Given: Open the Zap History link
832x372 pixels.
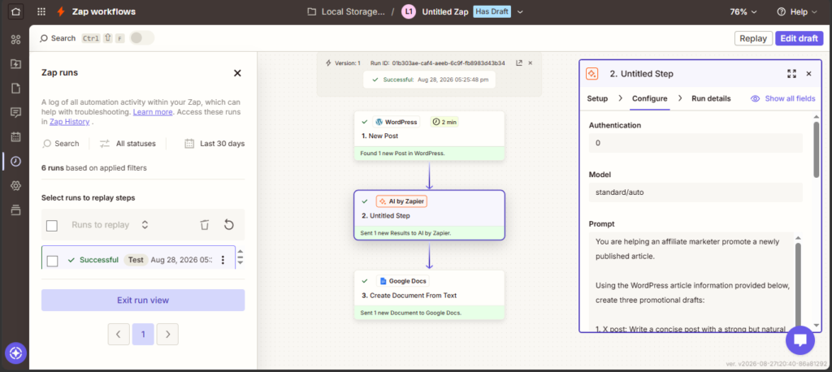Looking at the screenshot, I should tap(70, 122).
